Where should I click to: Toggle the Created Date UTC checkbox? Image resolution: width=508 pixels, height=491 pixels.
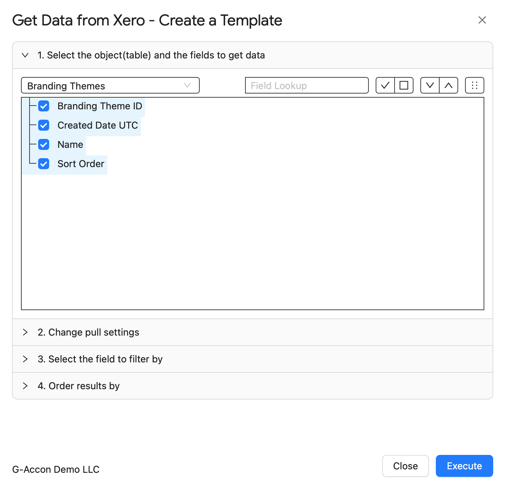pos(44,125)
